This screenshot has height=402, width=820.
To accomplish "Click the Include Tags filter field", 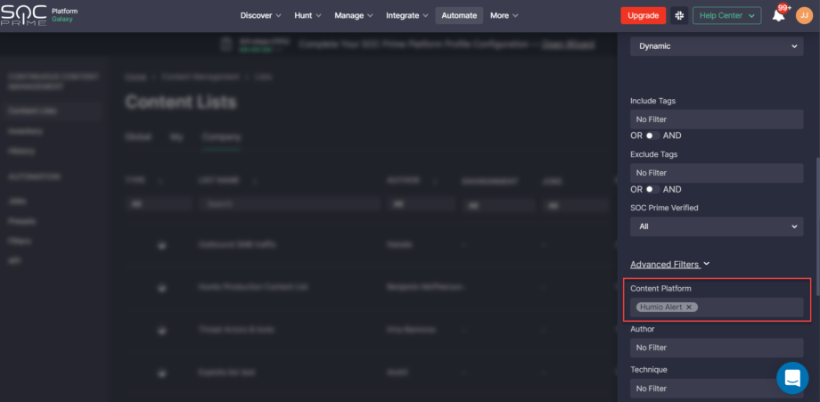I will tap(716, 119).
